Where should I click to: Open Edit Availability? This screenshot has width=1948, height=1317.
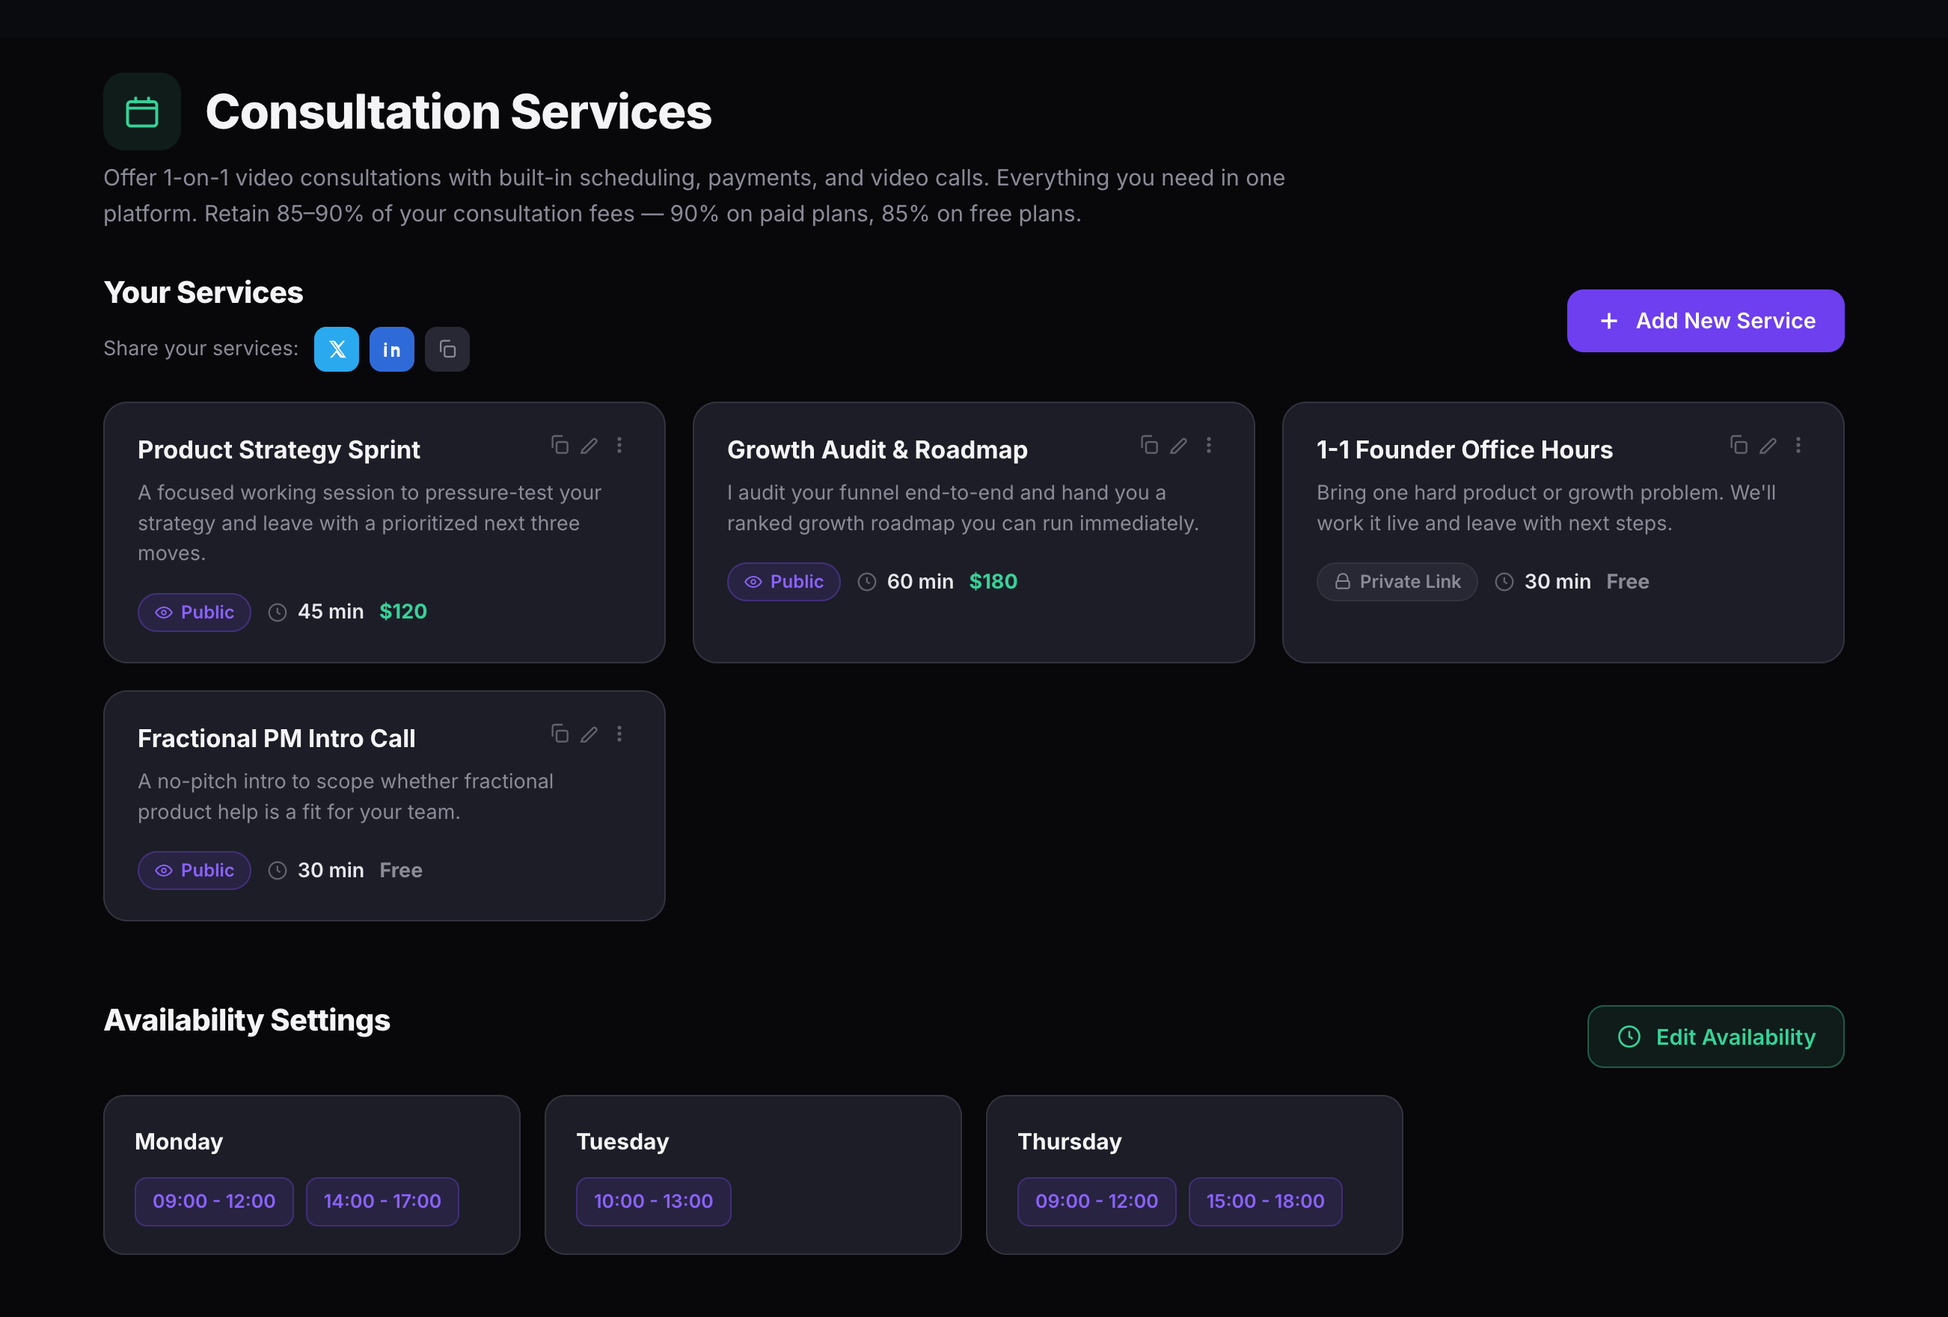coord(1715,1037)
